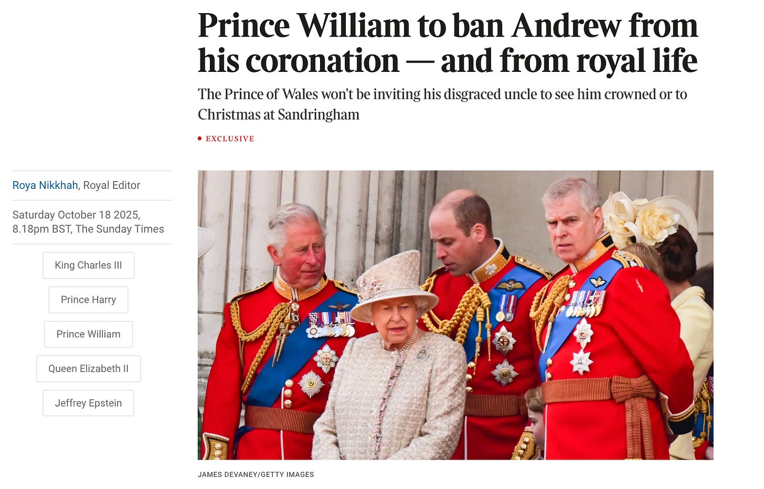Open the main article photograph
This screenshot has height=489, width=764.
(x=455, y=315)
